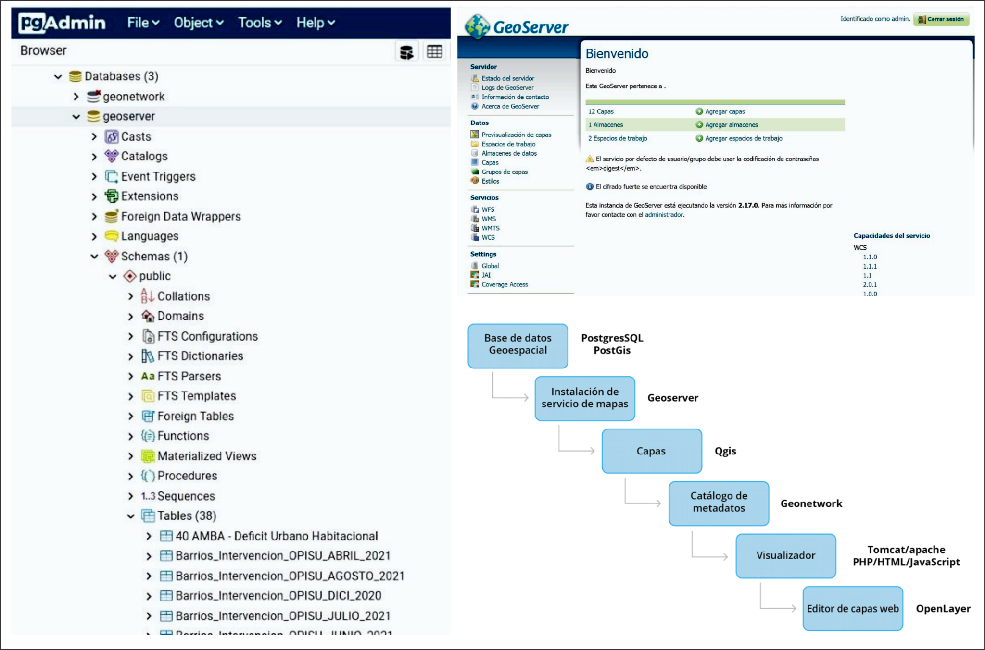This screenshot has width=985, height=650.
Task: Click the Tables icon in tree
Action: pos(148,516)
